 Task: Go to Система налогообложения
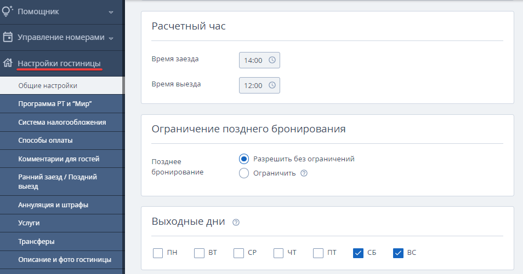(61, 122)
